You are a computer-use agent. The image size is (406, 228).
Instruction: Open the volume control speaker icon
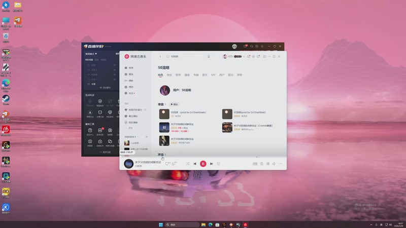(x=274, y=164)
